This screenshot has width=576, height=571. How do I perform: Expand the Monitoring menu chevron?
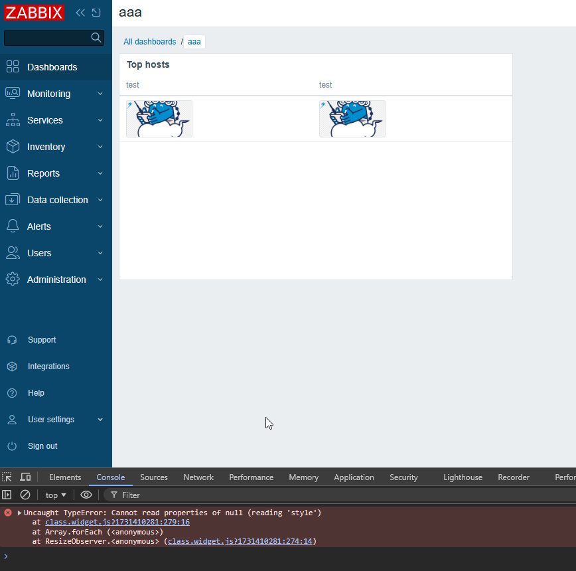[x=100, y=94]
